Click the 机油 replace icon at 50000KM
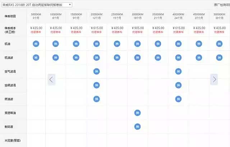 (219, 44)
